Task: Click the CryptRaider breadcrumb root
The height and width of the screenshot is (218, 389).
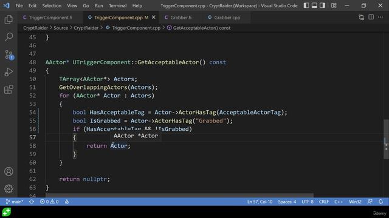Action: click(35, 28)
